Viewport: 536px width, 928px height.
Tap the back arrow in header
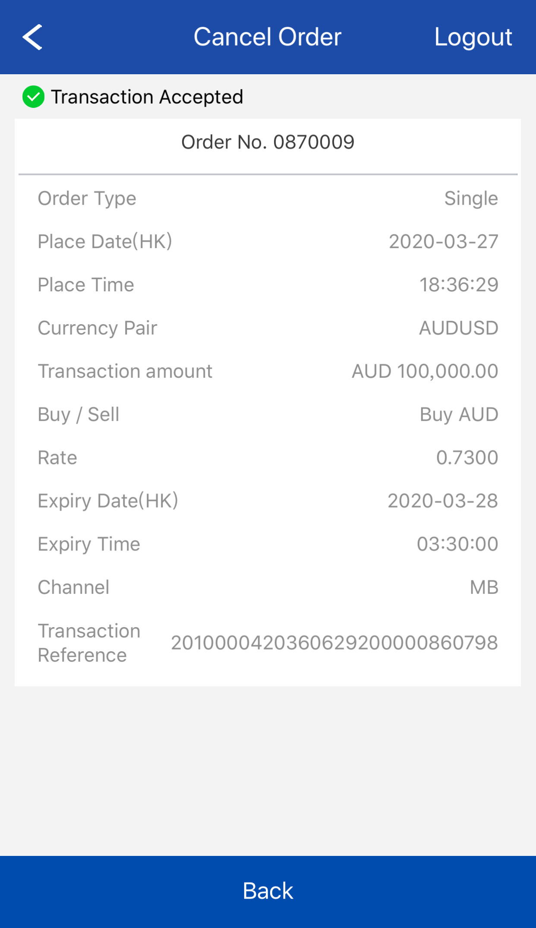(x=32, y=37)
